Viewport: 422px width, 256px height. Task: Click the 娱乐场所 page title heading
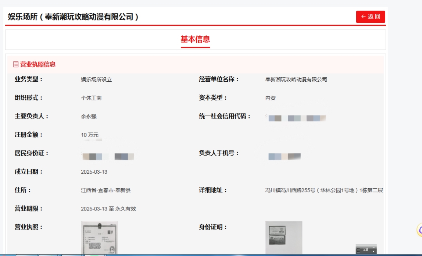click(73, 17)
